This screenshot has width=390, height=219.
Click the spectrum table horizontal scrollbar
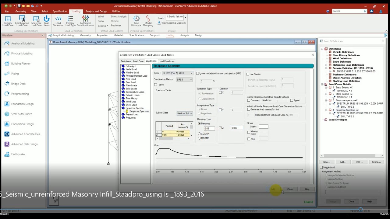coord(173,139)
